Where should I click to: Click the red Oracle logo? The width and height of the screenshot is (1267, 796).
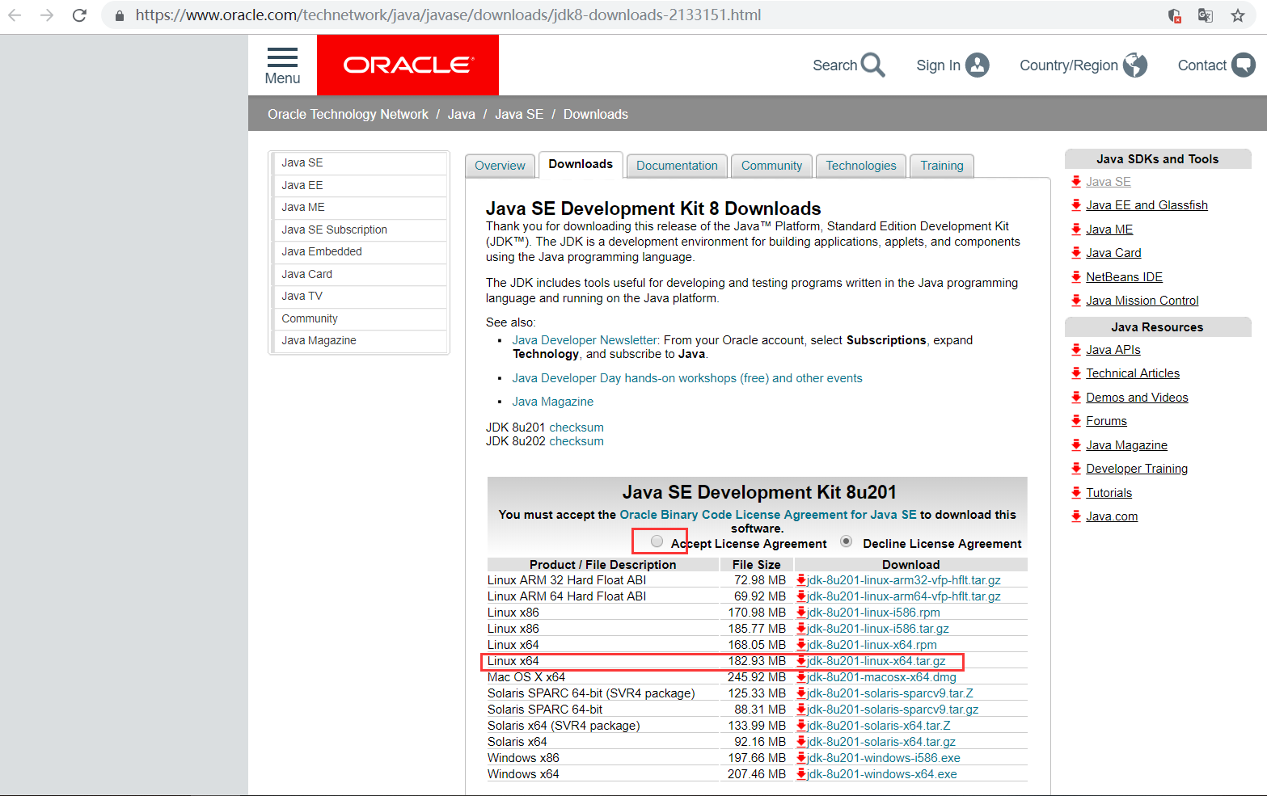click(408, 65)
